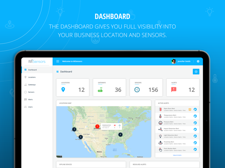Click the Locations Map panel title
Viewport: 225px width, 168px height.
tap(65, 103)
